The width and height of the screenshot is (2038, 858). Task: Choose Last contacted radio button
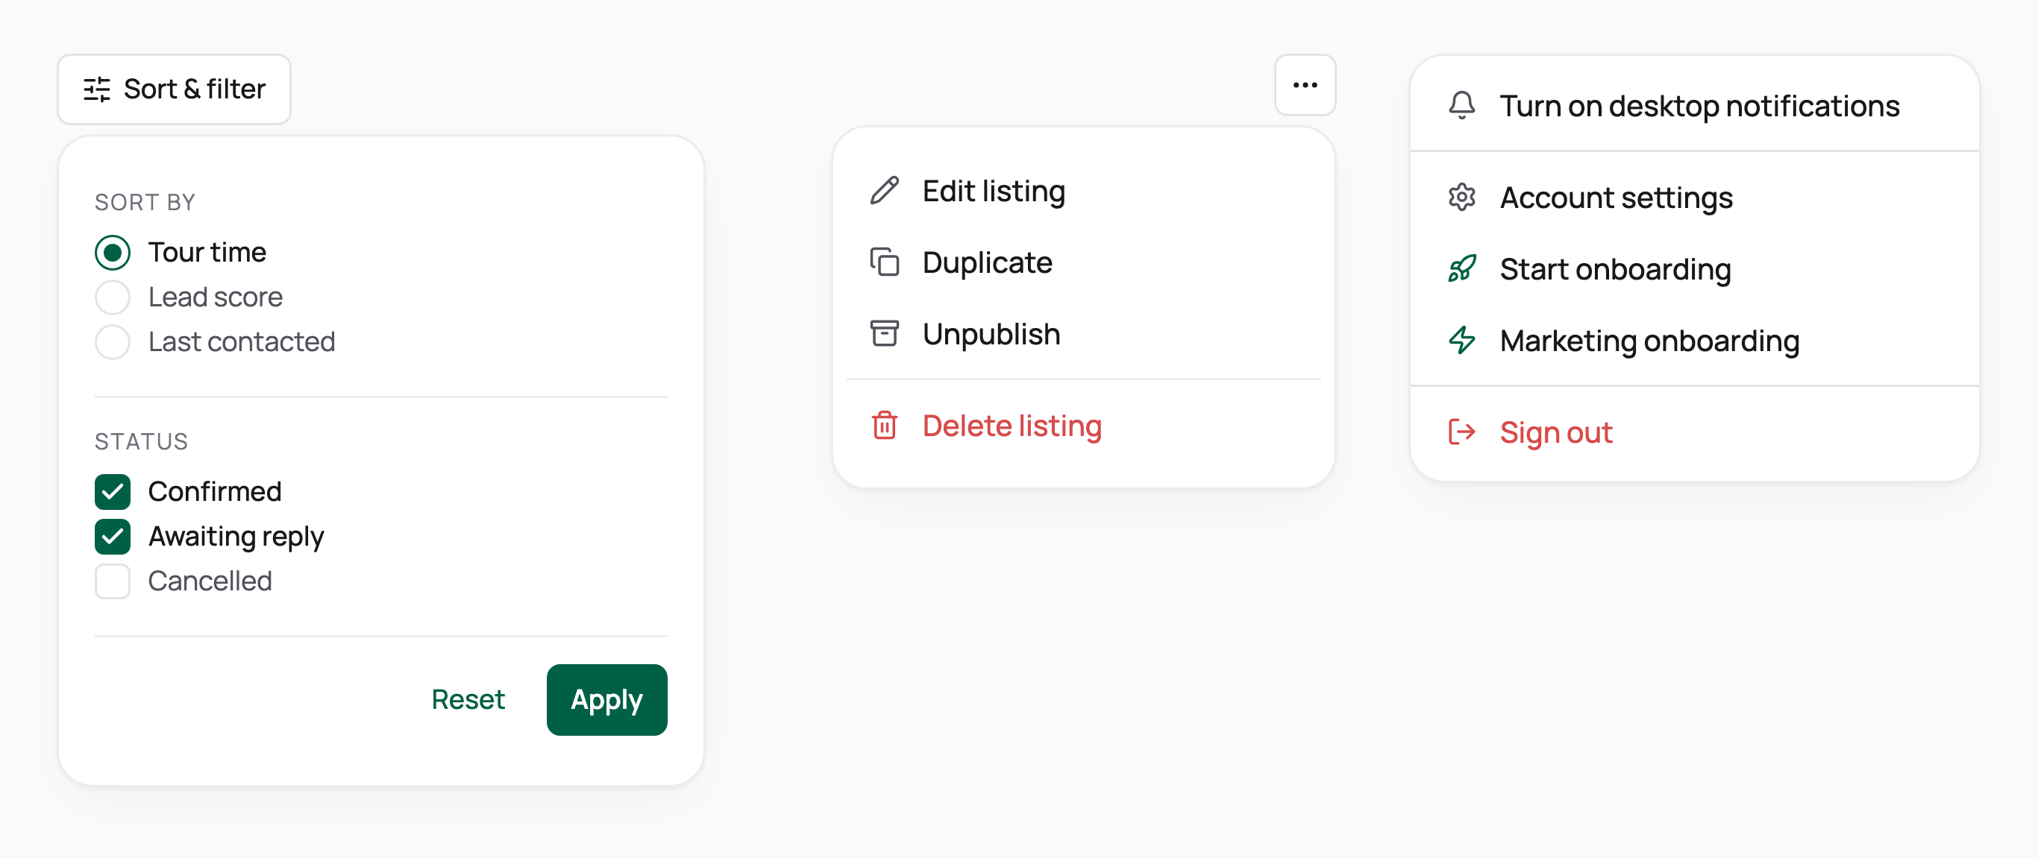tap(113, 341)
